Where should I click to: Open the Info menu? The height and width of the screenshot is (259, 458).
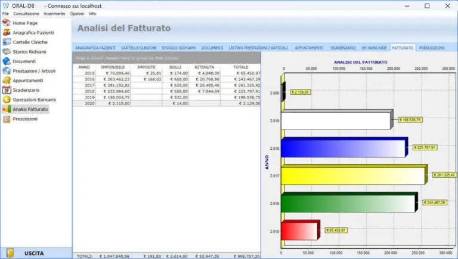[x=92, y=14]
